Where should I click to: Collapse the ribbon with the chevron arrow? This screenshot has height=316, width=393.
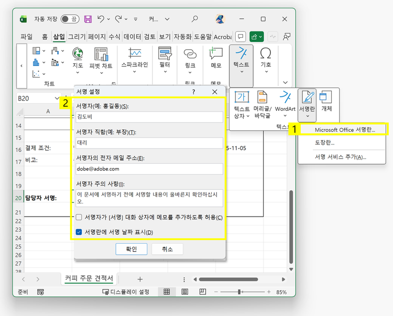(x=285, y=82)
